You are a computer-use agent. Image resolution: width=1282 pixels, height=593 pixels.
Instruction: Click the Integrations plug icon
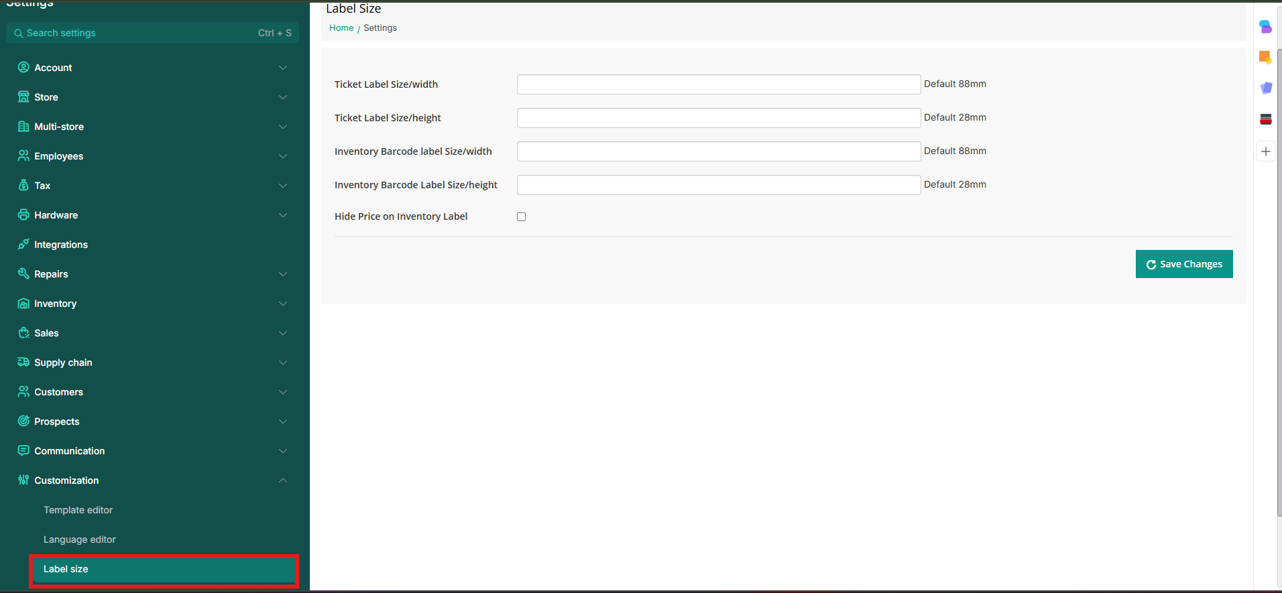click(23, 244)
